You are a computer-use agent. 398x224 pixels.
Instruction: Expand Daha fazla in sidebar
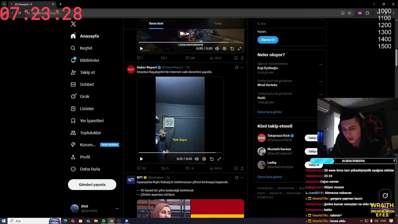click(85, 169)
